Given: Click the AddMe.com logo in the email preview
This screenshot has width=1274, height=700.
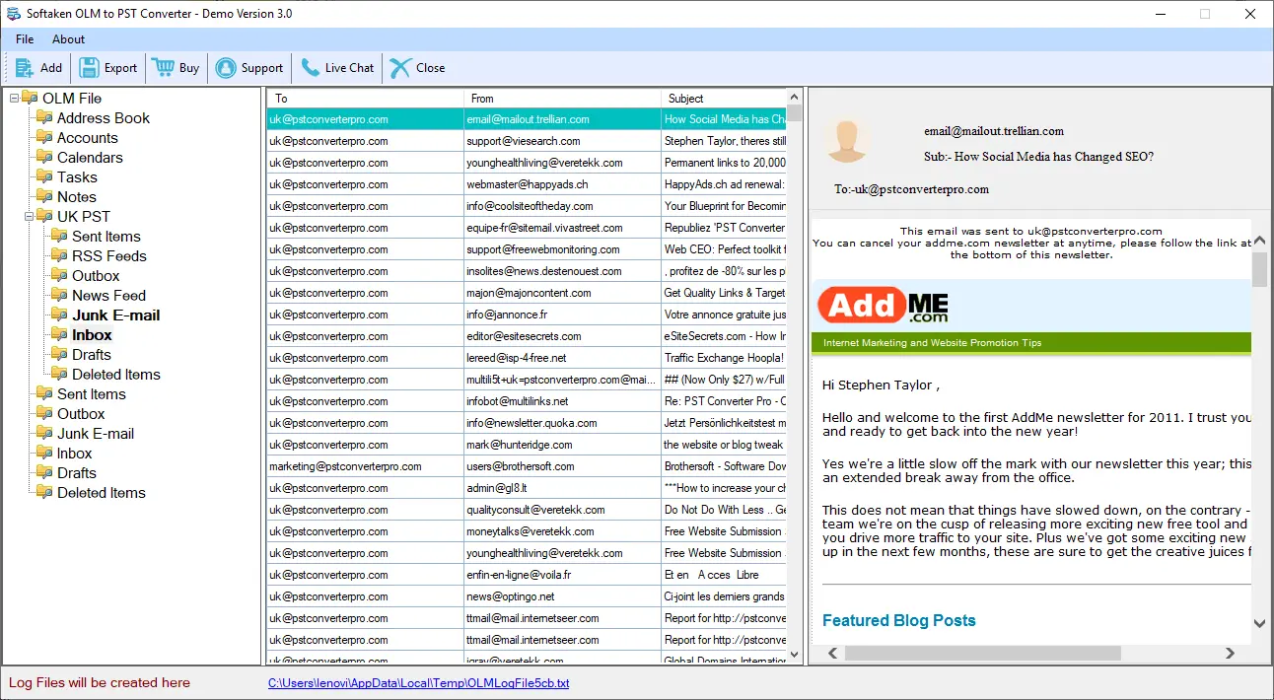Looking at the screenshot, I should (883, 305).
